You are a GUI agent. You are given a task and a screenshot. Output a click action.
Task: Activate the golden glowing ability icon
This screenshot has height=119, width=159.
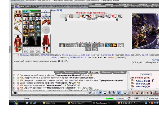[114, 45]
